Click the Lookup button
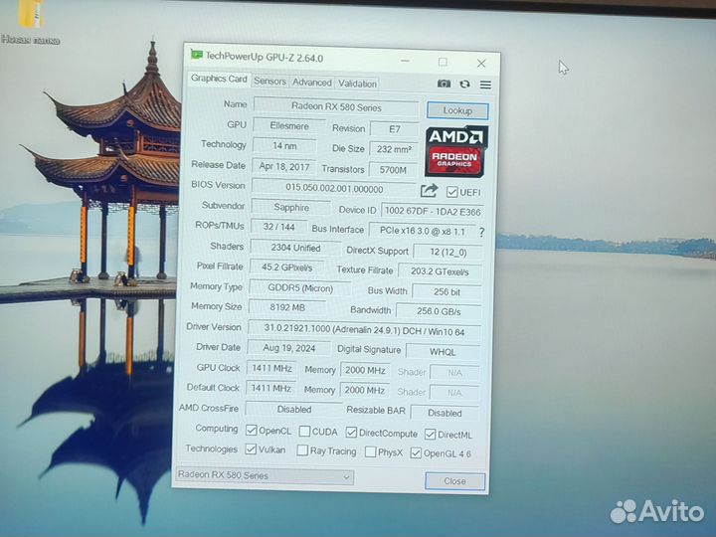This screenshot has width=716, height=537. pos(457,110)
